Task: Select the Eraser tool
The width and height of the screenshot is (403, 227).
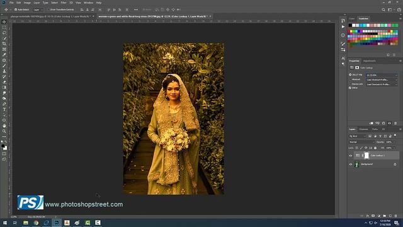Action: [4, 82]
